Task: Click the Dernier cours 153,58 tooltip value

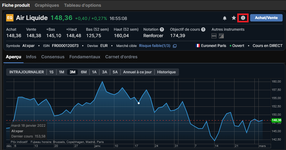Action: pos(40,136)
